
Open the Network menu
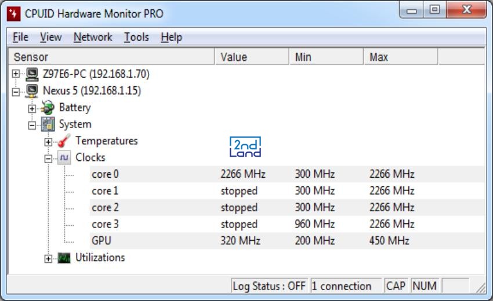pyautogui.click(x=93, y=38)
